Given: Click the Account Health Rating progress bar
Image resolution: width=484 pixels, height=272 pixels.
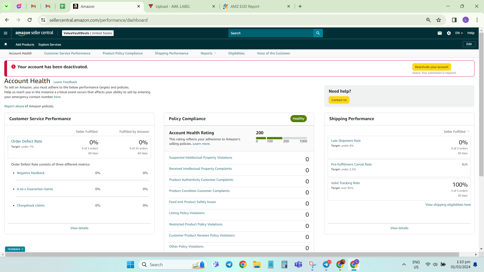Looking at the screenshot, I should pos(281,138).
